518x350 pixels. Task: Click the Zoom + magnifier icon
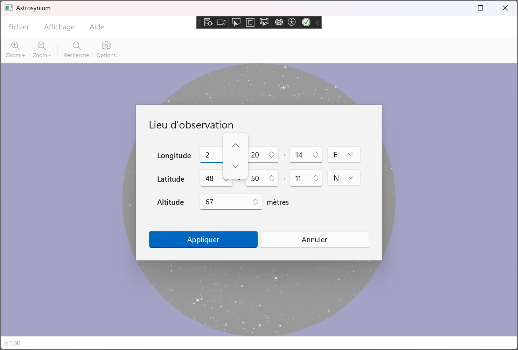pyautogui.click(x=15, y=46)
